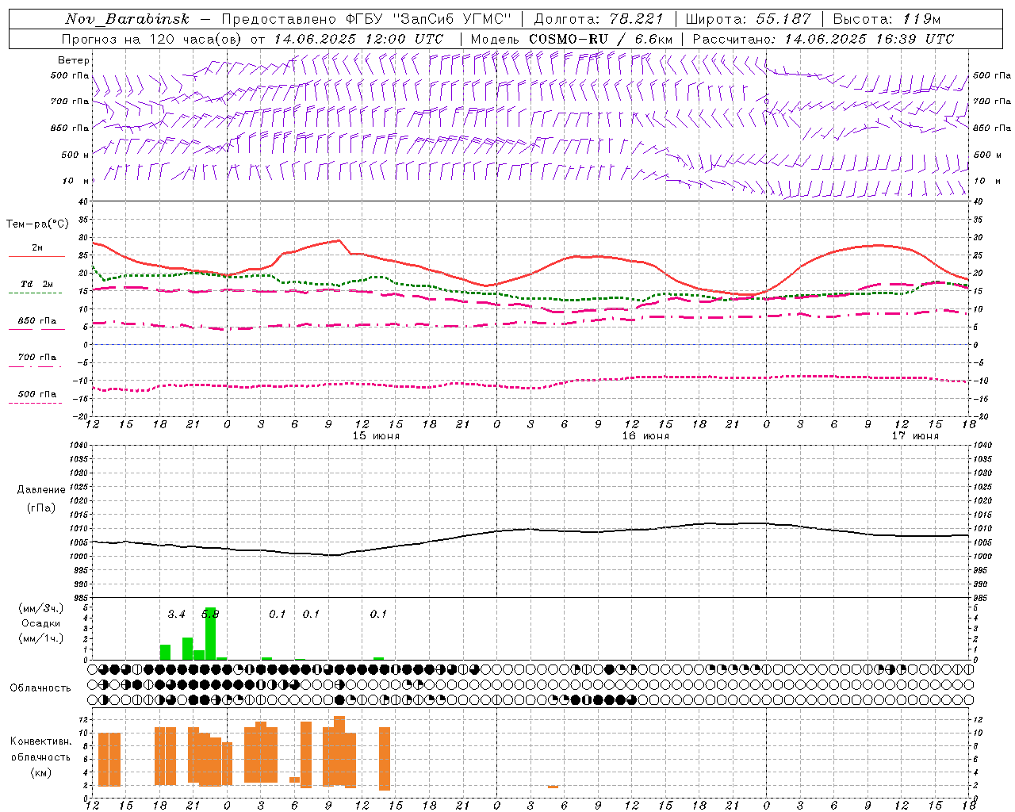The height and width of the screenshot is (812, 1015).
Task: Click the '15 июня' date label
Action: point(376,436)
